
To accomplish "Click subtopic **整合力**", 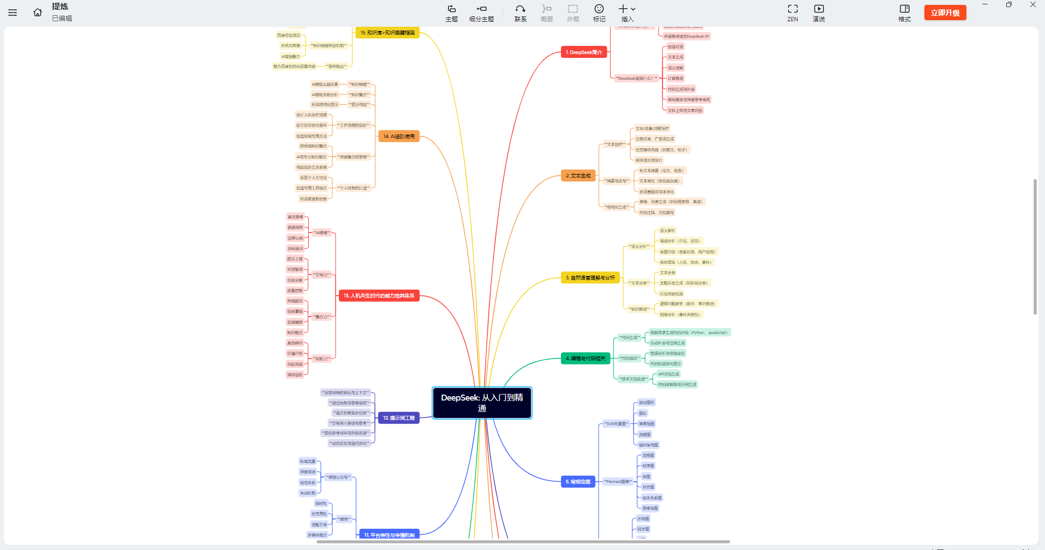I will coord(321,317).
